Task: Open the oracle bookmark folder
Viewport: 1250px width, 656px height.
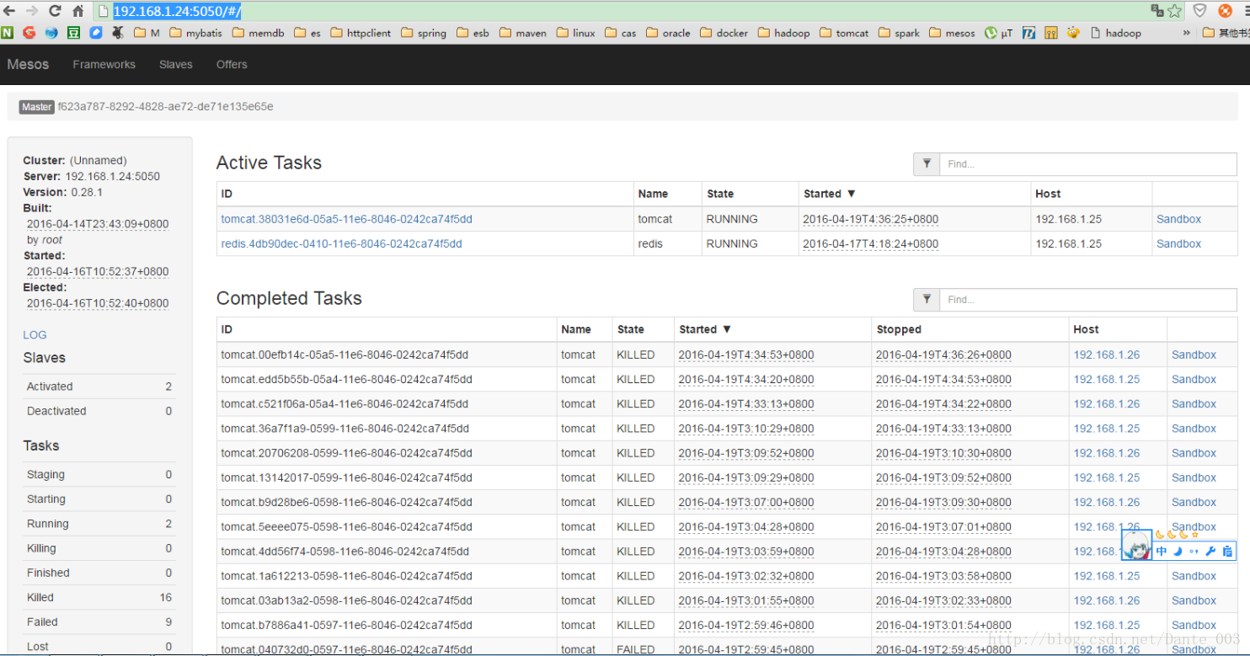Action: pyautogui.click(x=668, y=33)
